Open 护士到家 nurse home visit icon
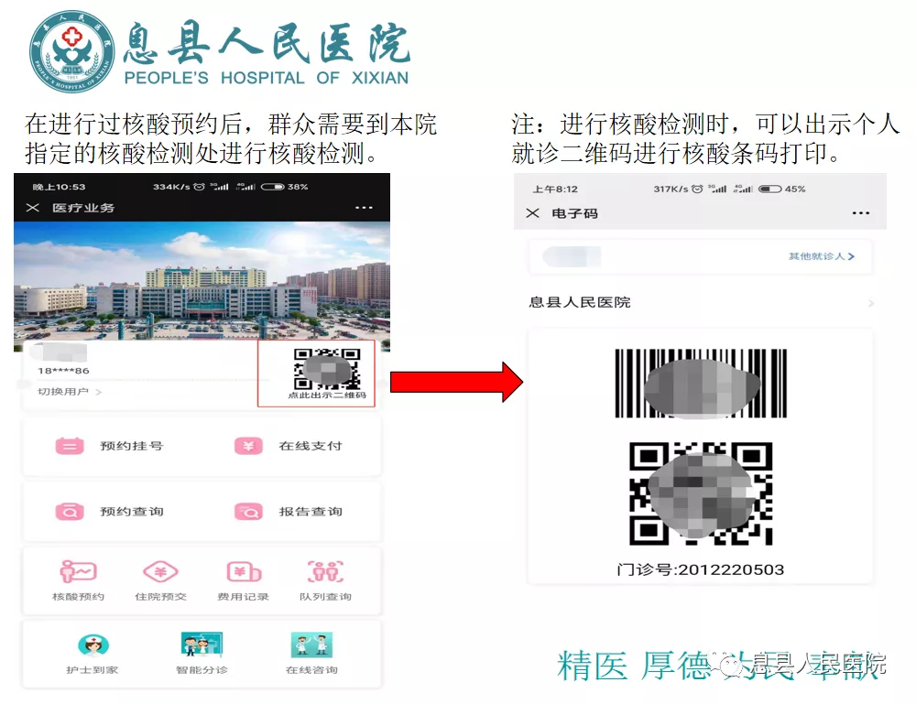This screenshot has width=916, height=704. click(93, 645)
